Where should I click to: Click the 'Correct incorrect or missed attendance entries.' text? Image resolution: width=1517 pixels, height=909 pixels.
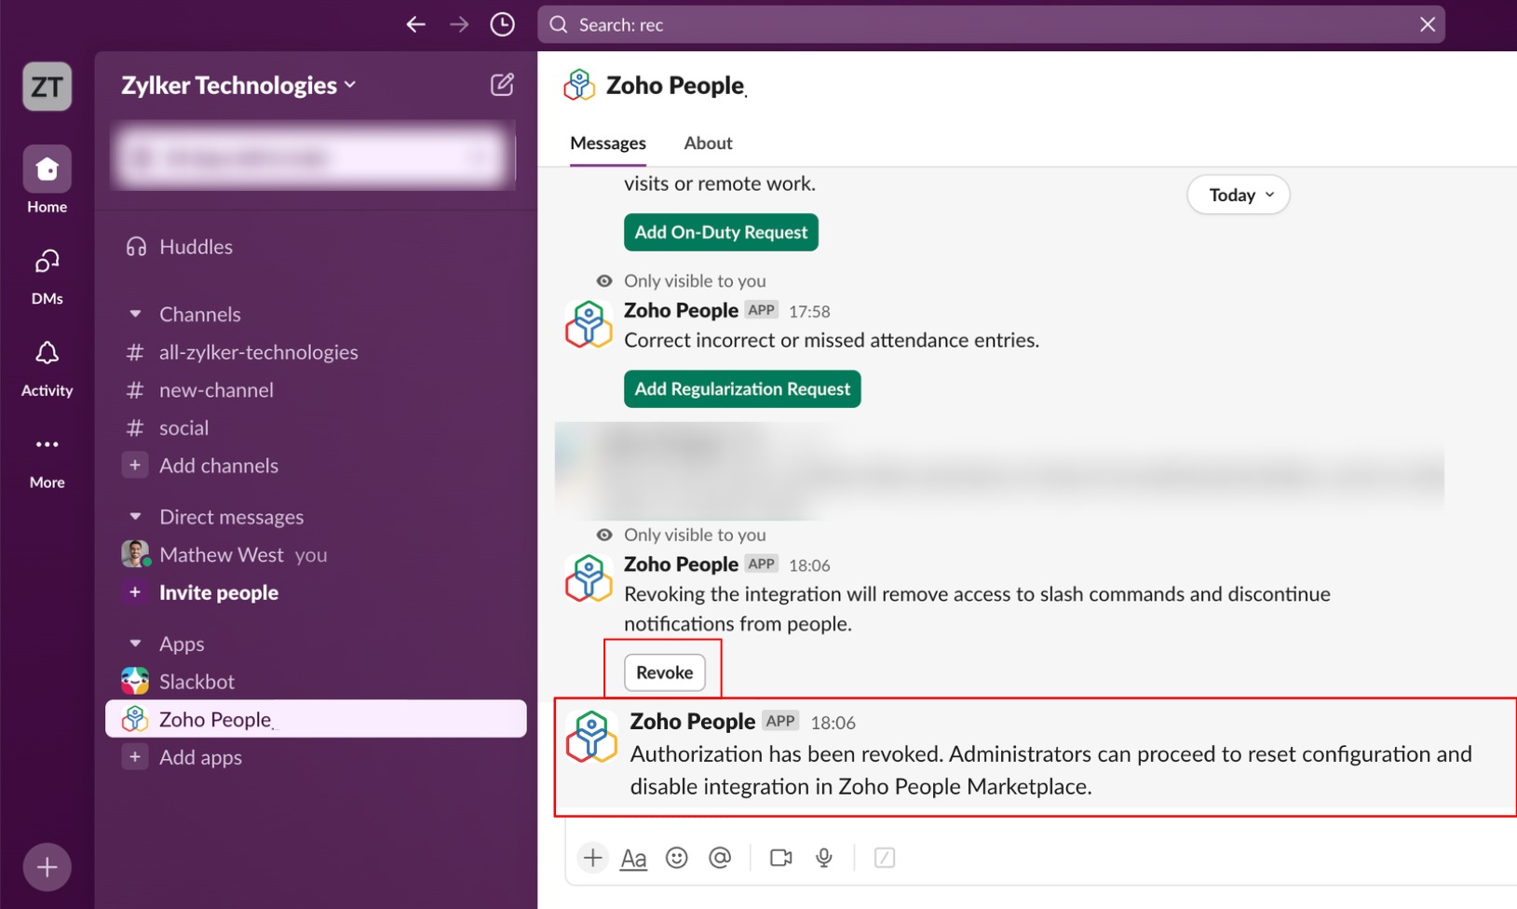832,341
